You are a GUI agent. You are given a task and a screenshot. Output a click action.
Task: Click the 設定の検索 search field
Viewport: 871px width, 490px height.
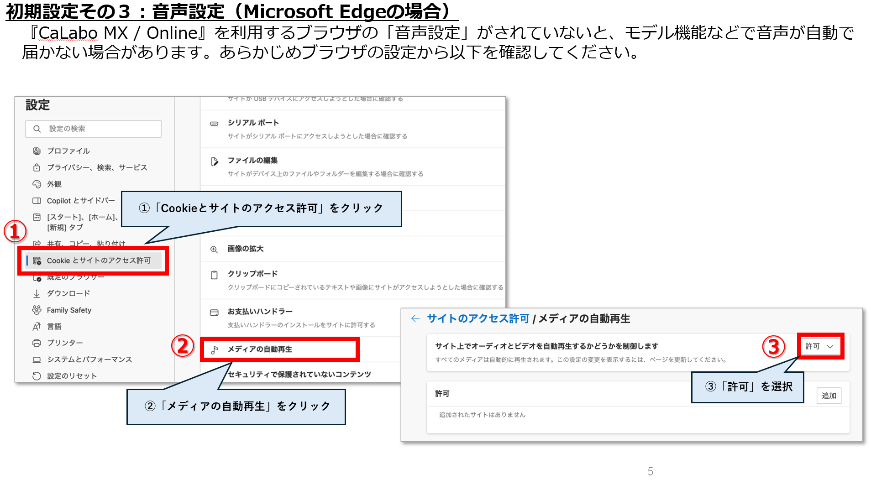point(94,129)
